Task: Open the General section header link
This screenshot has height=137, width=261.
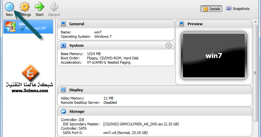Action: (x=77, y=24)
